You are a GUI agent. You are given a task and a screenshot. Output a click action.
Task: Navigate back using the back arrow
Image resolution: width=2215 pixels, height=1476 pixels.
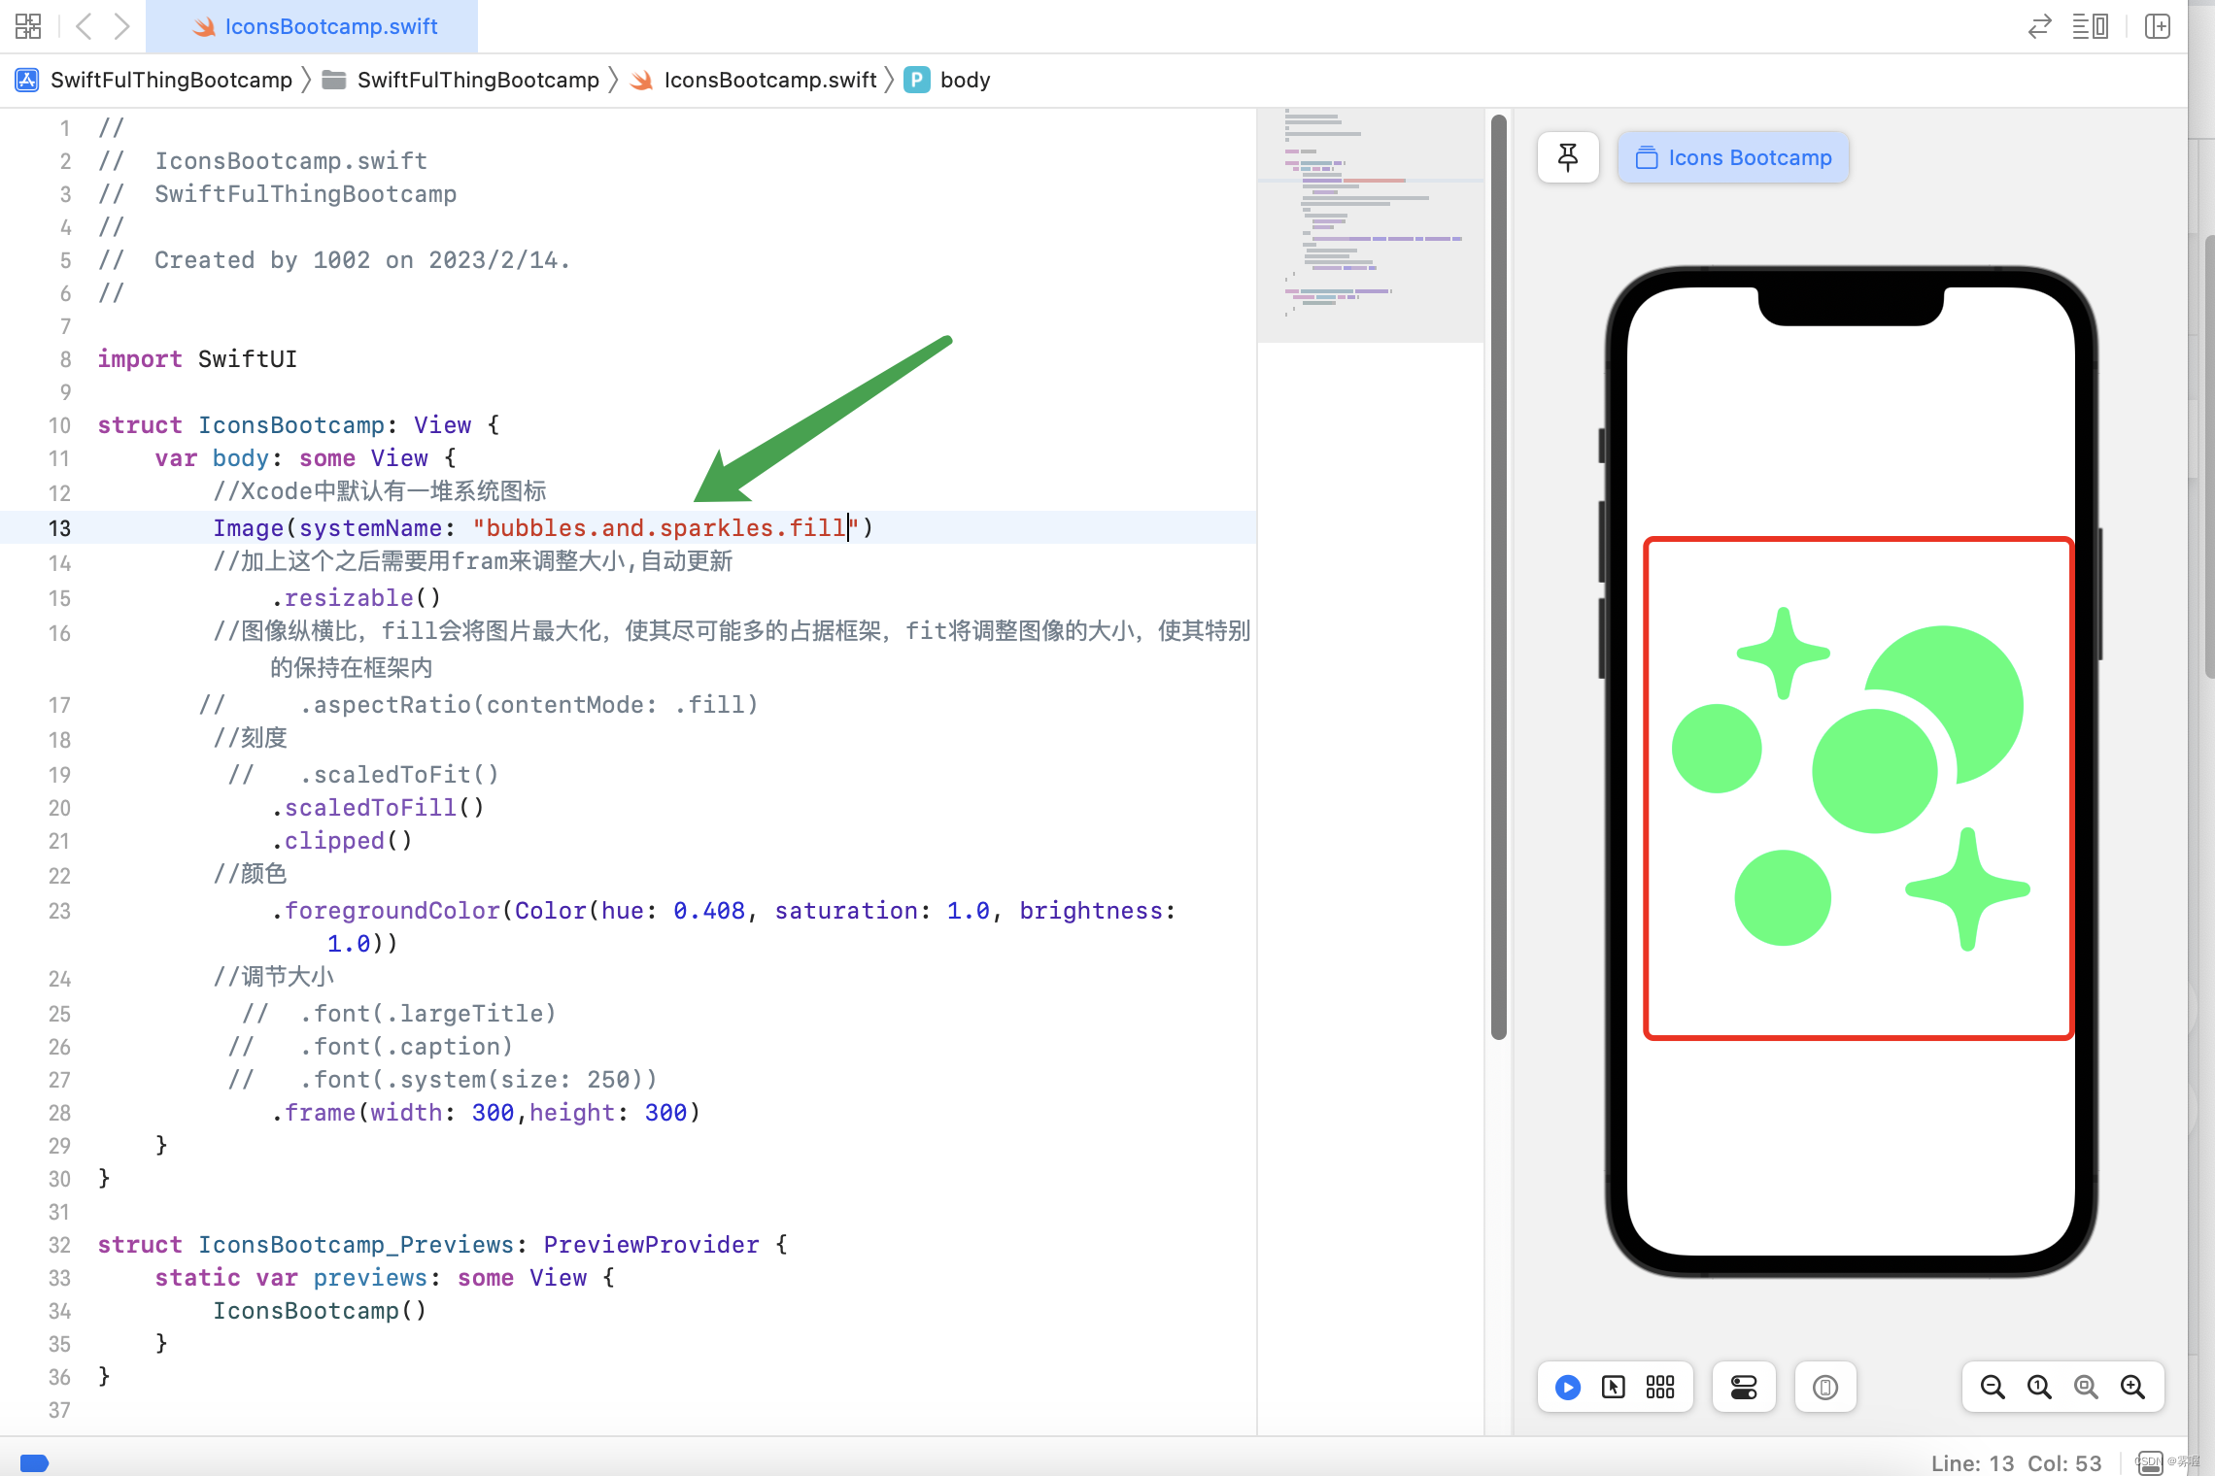pyautogui.click(x=85, y=26)
